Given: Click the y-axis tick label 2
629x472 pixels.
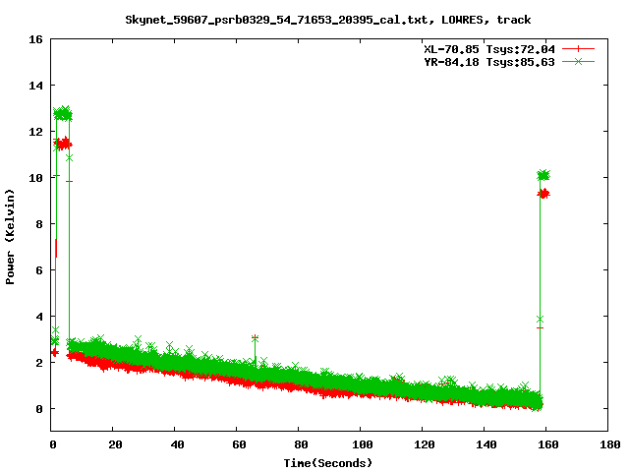Looking at the screenshot, I should [39, 363].
